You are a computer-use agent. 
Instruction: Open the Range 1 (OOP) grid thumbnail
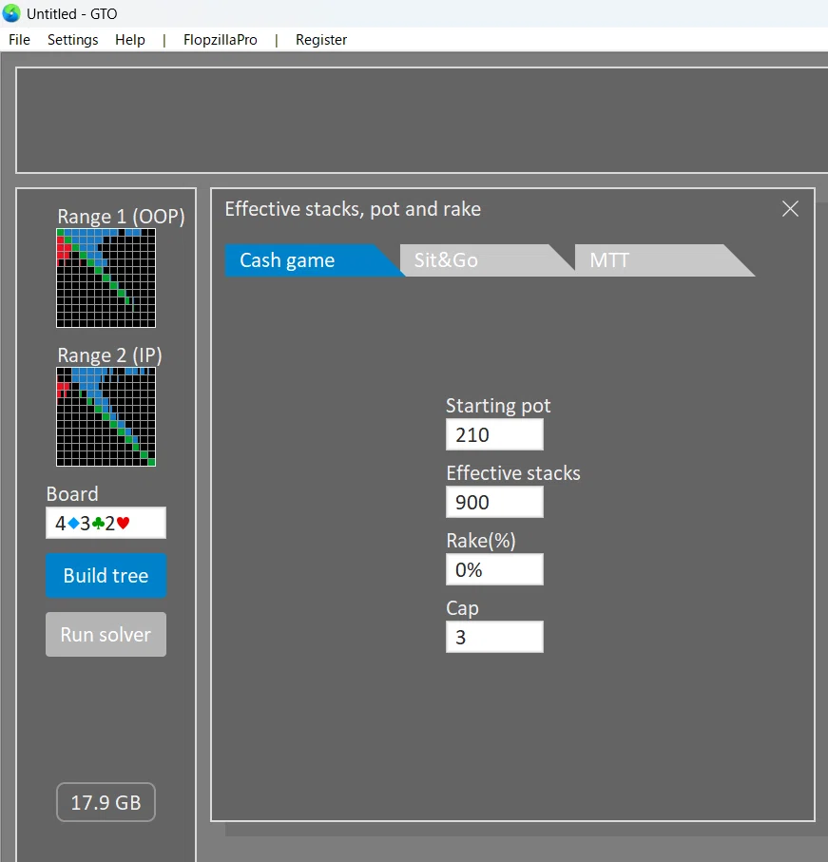[106, 278]
